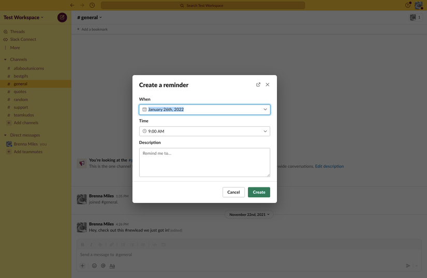
Task: Go forward in history with right arrow
Action: (82, 5)
